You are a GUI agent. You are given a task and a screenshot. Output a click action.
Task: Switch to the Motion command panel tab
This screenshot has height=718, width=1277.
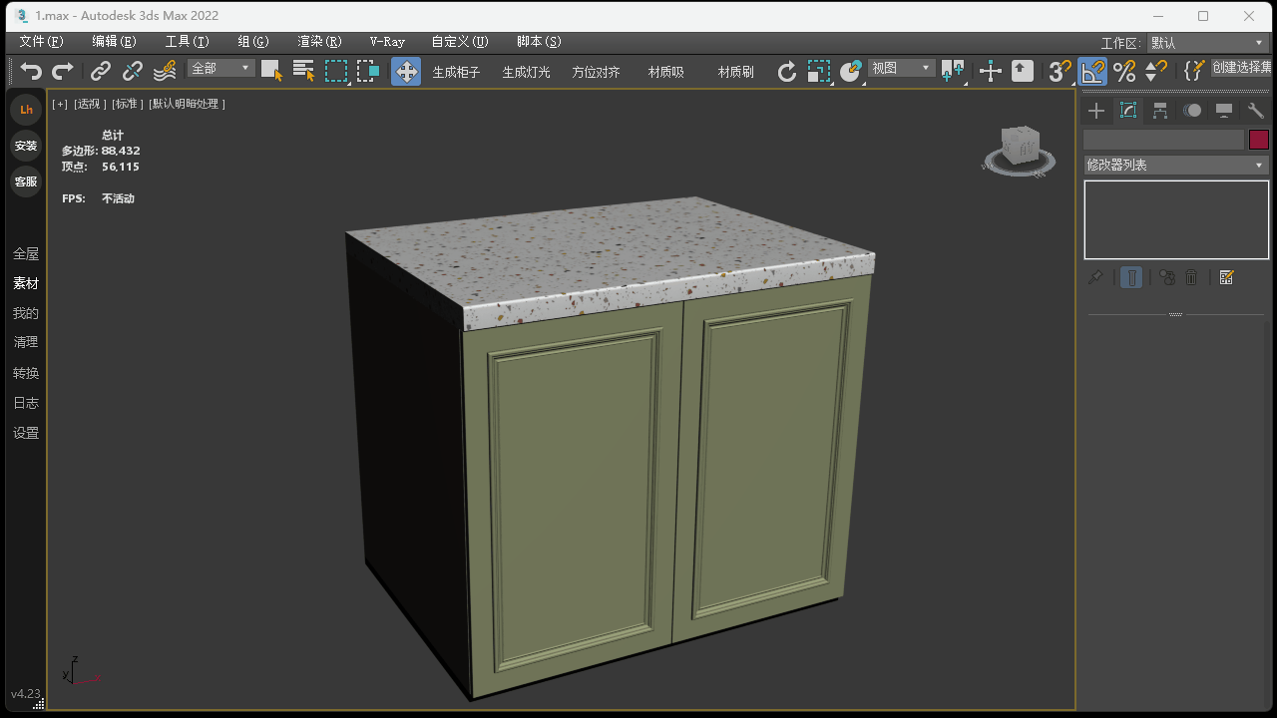click(x=1192, y=111)
